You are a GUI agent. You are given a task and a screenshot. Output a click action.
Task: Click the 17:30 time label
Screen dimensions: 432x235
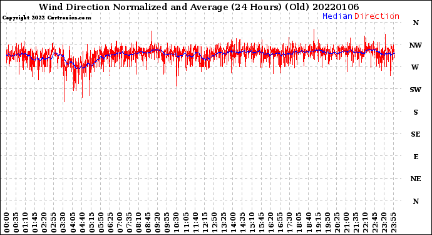tap(290, 222)
